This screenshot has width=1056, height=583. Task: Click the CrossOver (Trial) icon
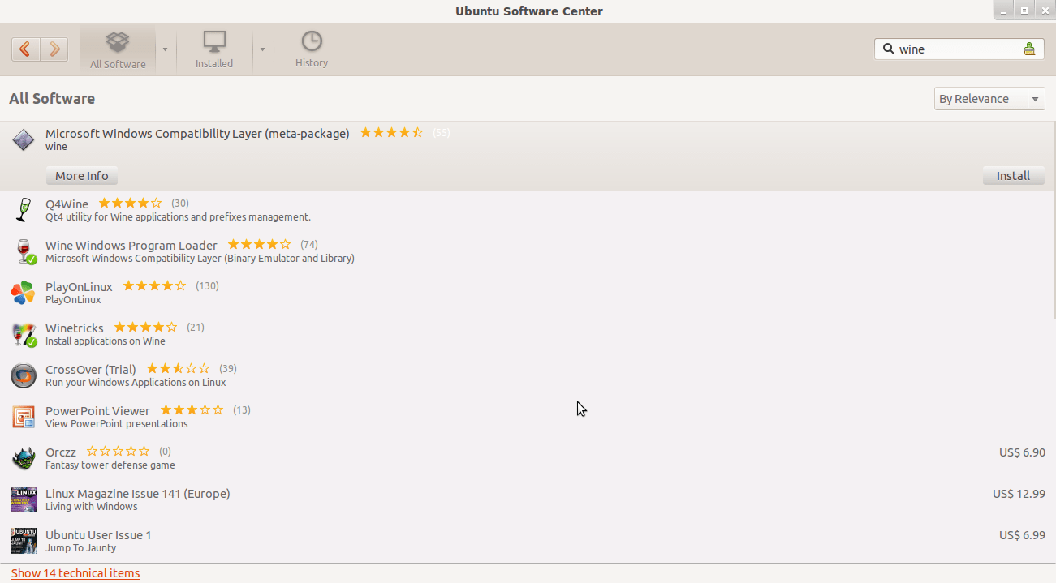pyautogui.click(x=23, y=375)
